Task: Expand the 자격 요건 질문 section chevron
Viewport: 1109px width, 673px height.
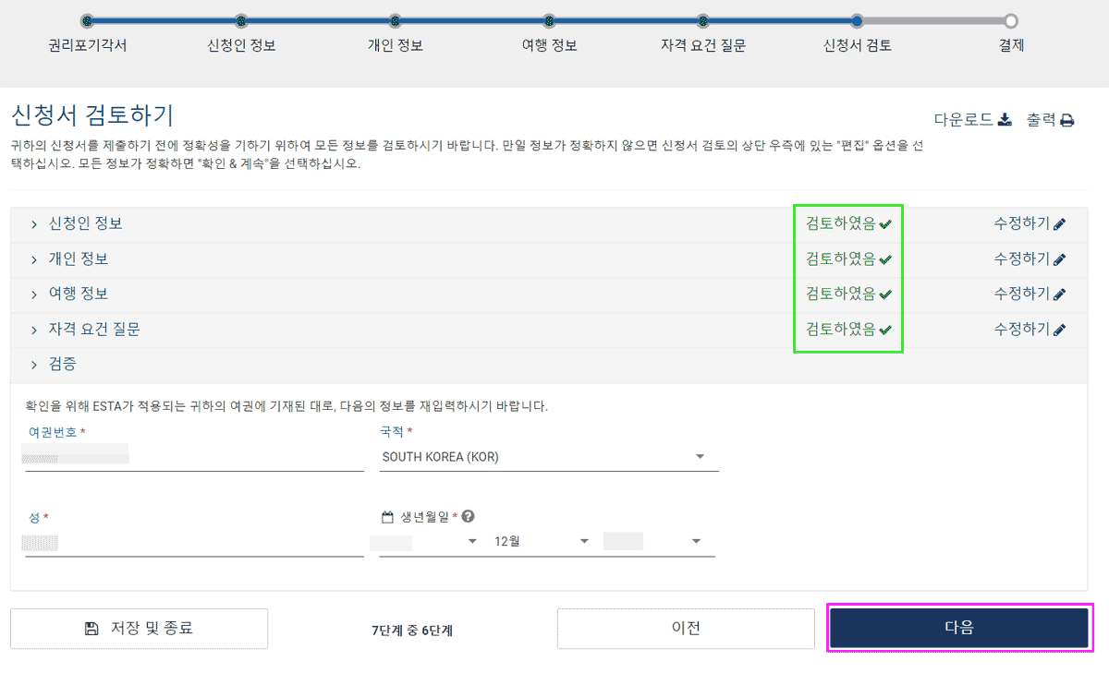Action: [x=34, y=330]
